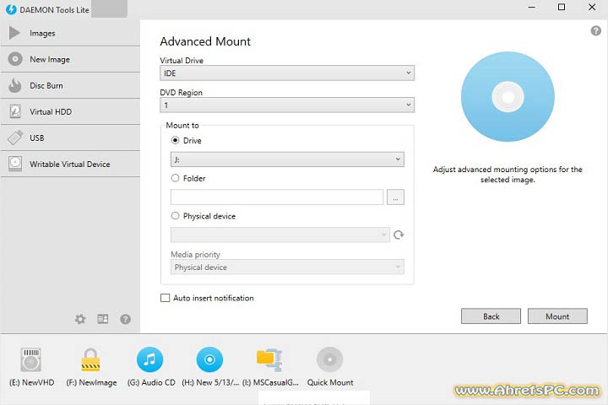Open the physical device selection dropdown
Screen dimensions: 608x405
[280, 235]
